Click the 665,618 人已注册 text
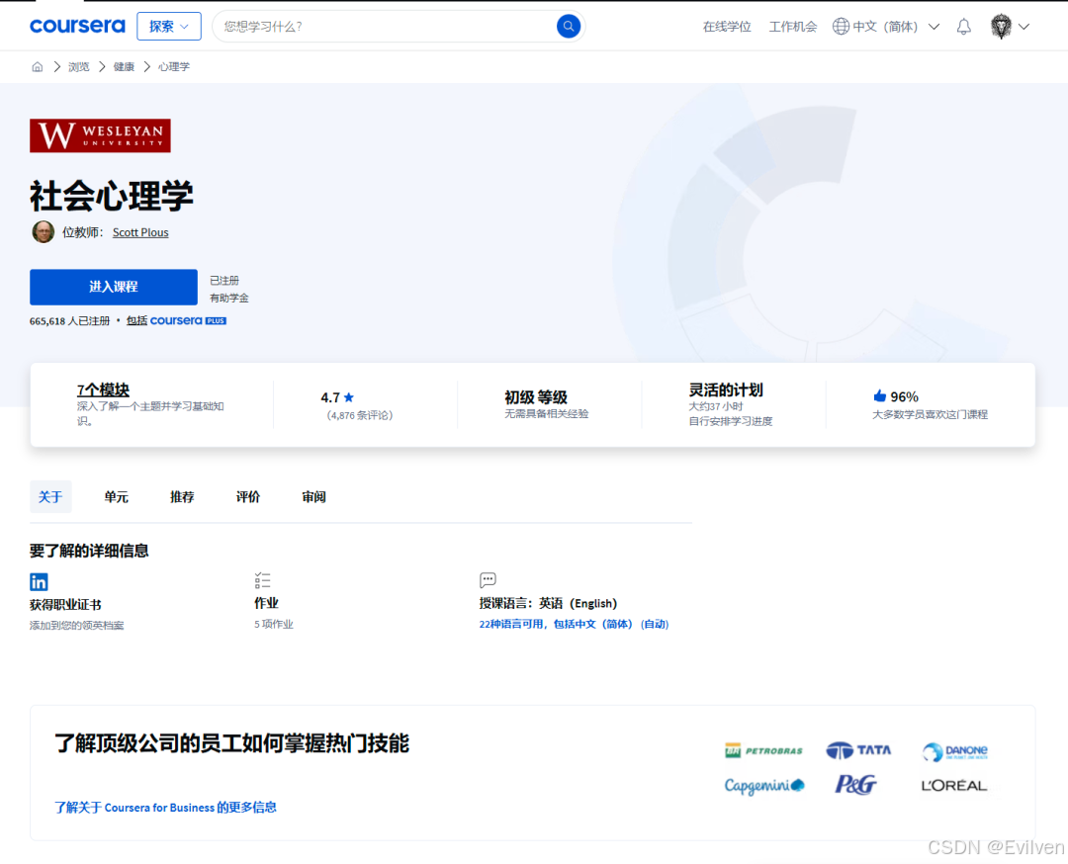Screen dimensions: 1068x864 point(69,321)
